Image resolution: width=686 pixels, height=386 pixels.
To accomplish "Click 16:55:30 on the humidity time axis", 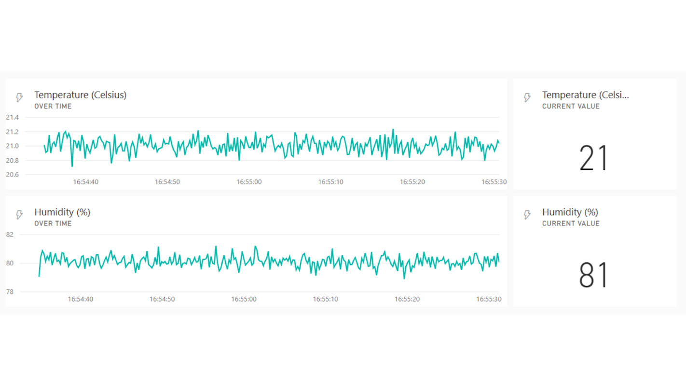I will pos(489,299).
